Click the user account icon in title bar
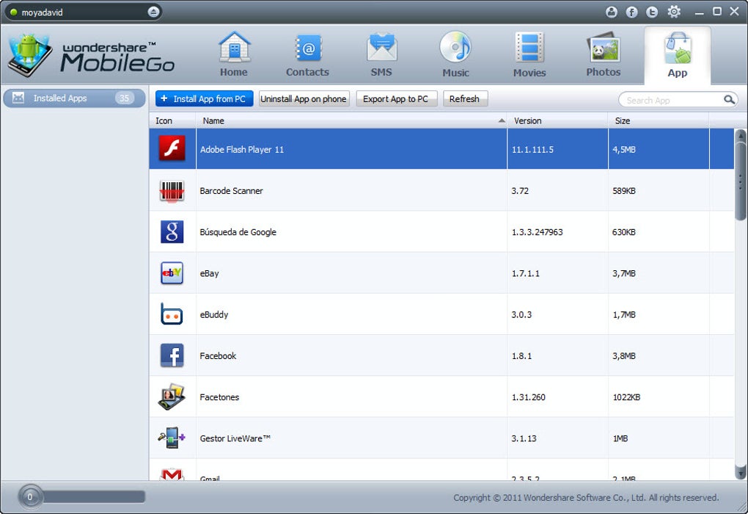Image resolution: width=748 pixels, height=514 pixels. click(x=612, y=12)
